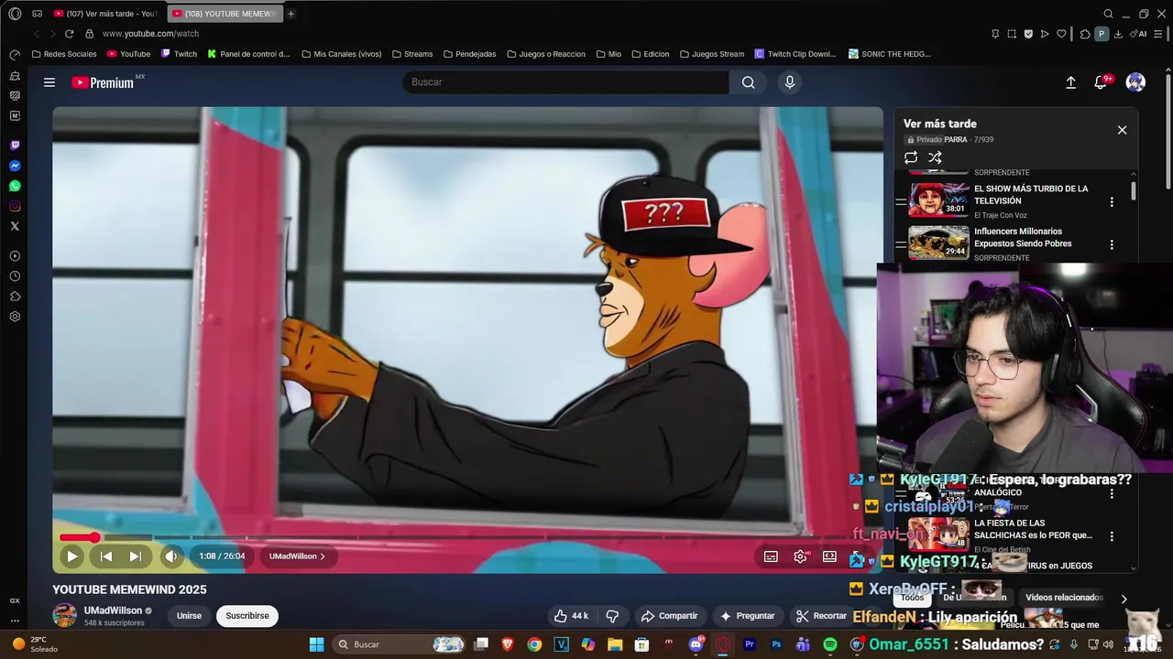Viewport: 1173px width, 659px height.
Task: Close the Ver más tarde playlist panel
Action: 1122,130
